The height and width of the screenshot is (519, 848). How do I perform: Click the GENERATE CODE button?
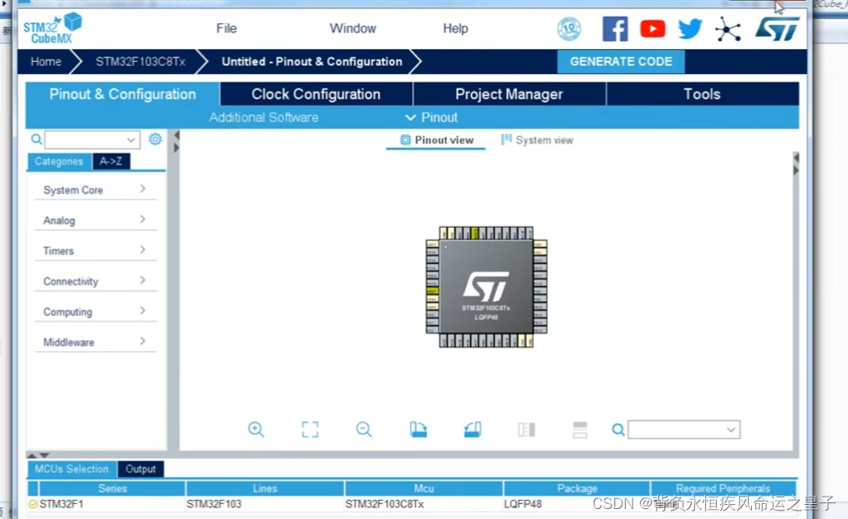[x=621, y=61]
